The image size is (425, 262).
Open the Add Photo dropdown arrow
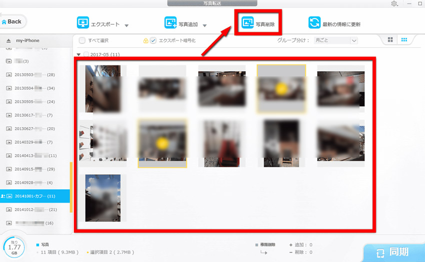pyautogui.click(x=205, y=25)
